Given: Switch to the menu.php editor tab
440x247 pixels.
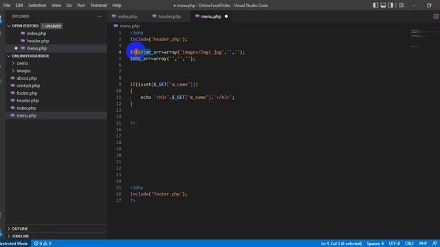Looking at the screenshot, I should click(211, 16).
